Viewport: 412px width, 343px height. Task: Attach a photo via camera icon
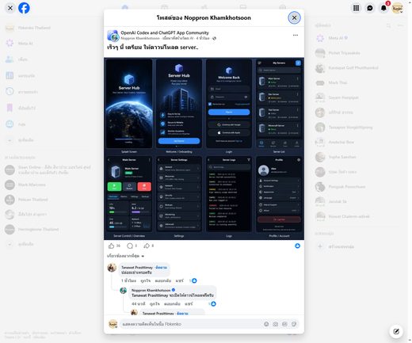click(276, 324)
